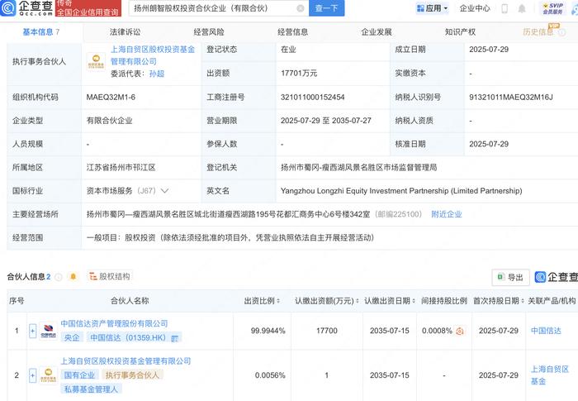Viewport: 578px width, 401px height.
Task: Switch to the 经营风险 tab
Action: point(209,32)
